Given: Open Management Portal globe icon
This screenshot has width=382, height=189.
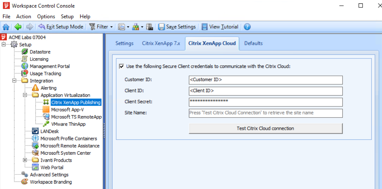Looking at the screenshot, I should 25,66.
